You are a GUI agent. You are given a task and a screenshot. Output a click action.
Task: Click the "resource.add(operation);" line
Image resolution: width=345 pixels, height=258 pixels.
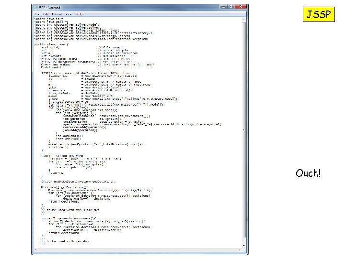click(84, 127)
